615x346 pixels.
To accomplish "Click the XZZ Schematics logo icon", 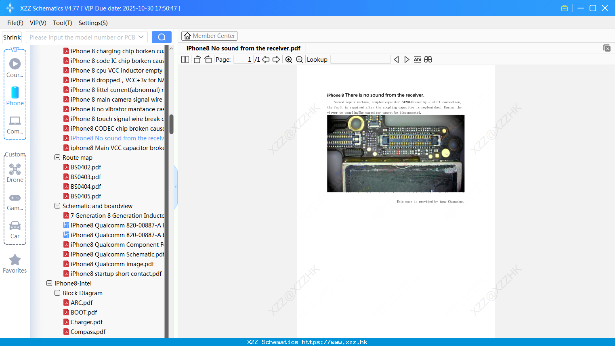I will click(x=10, y=8).
